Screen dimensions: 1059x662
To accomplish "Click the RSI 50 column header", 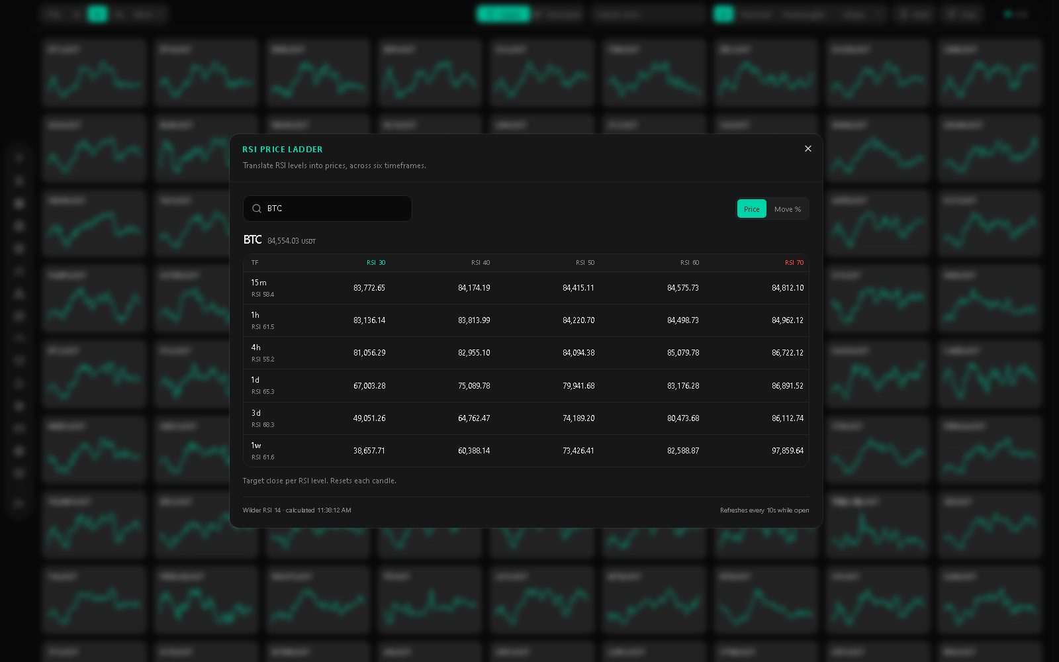I will [585, 263].
